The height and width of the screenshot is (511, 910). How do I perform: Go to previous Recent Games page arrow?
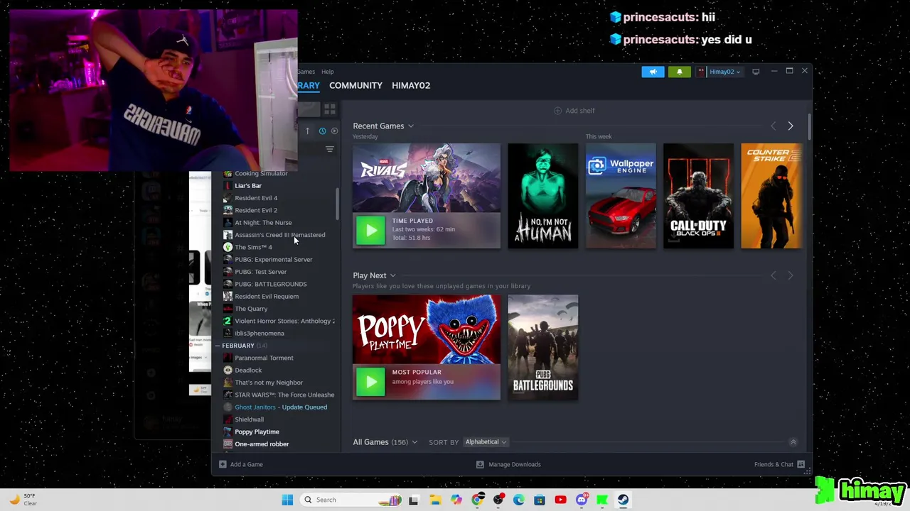coord(773,126)
